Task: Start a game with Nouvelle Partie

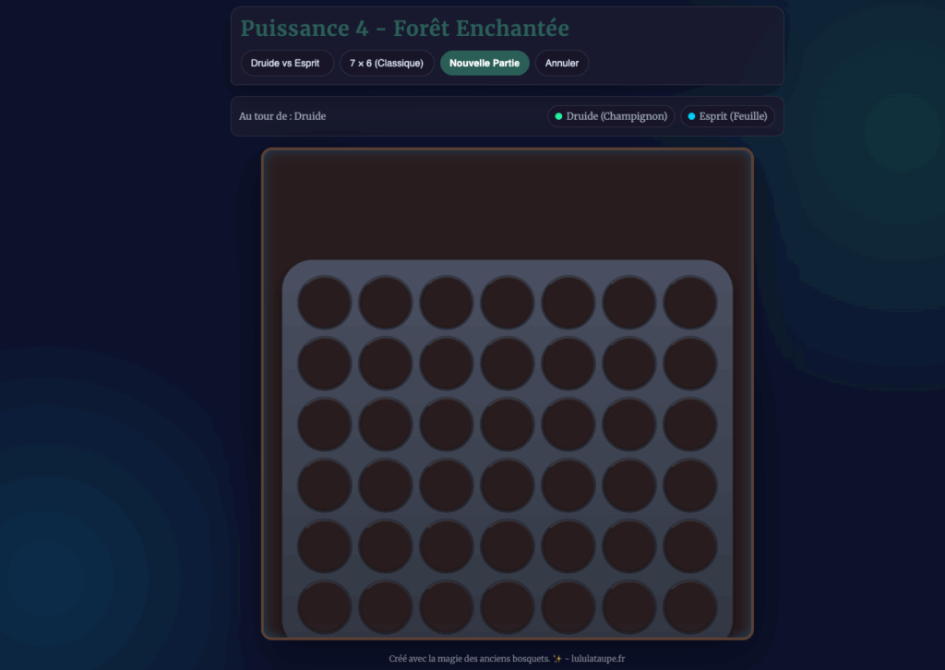Action: click(x=484, y=64)
